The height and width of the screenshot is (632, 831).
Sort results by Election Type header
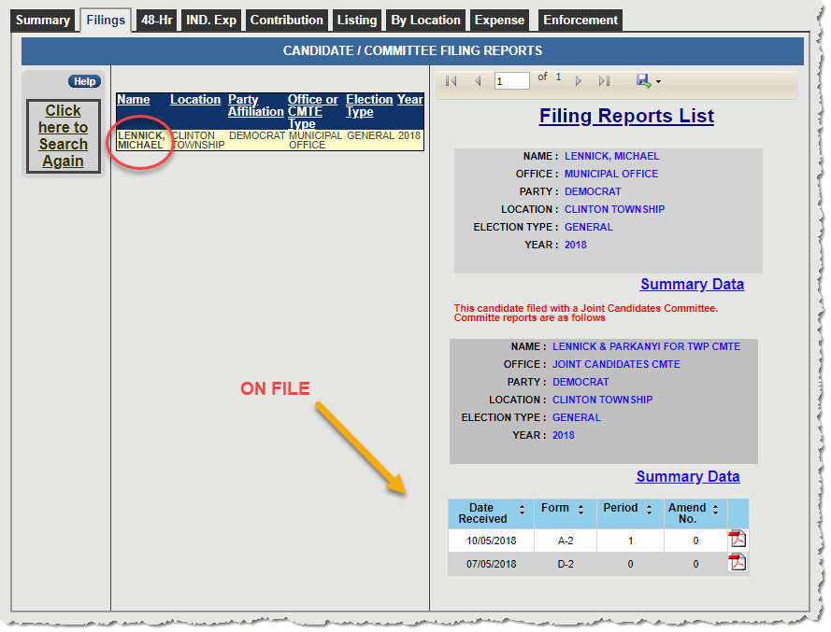click(369, 105)
